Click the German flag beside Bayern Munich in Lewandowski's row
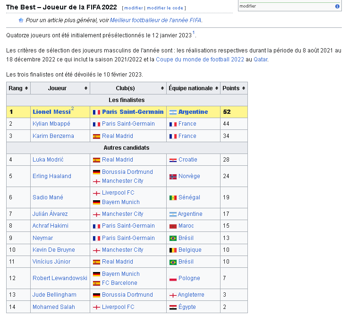The width and height of the screenshot is (348, 316). (96, 274)
